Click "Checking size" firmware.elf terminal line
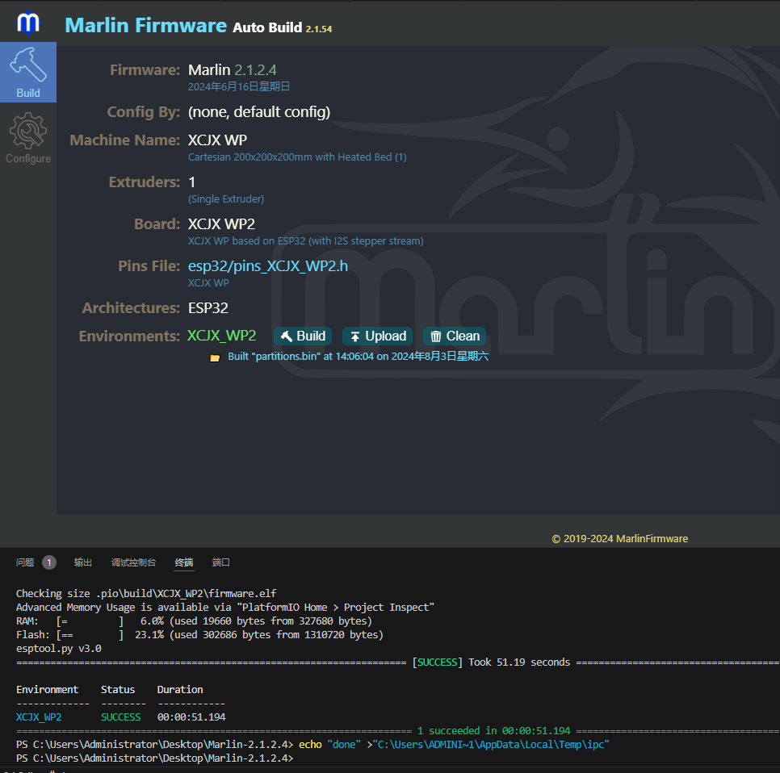The image size is (780, 773). [x=146, y=594]
